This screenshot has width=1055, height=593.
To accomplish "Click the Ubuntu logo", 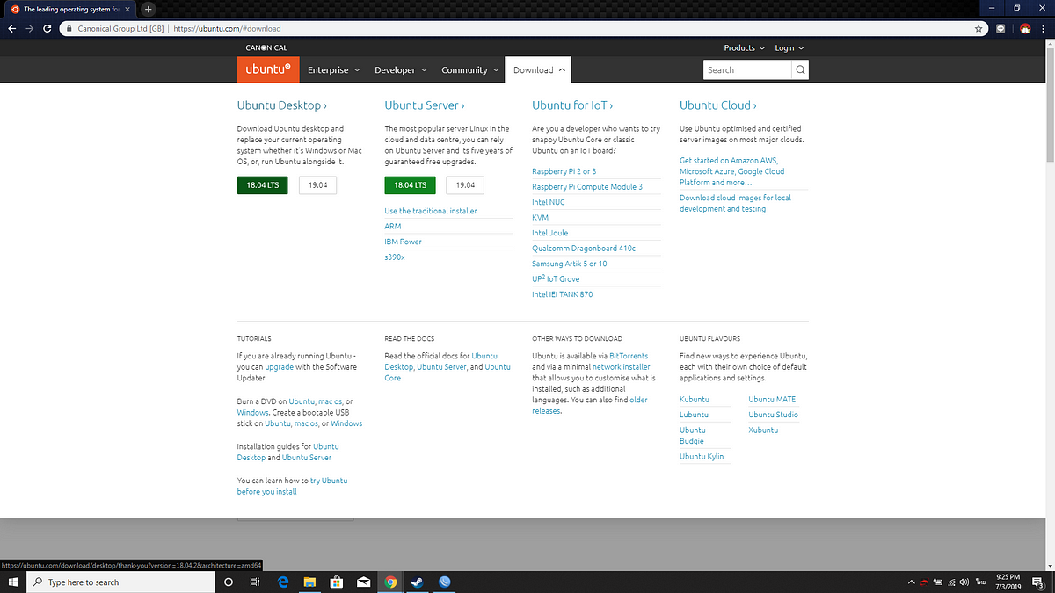I will [x=268, y=69].
